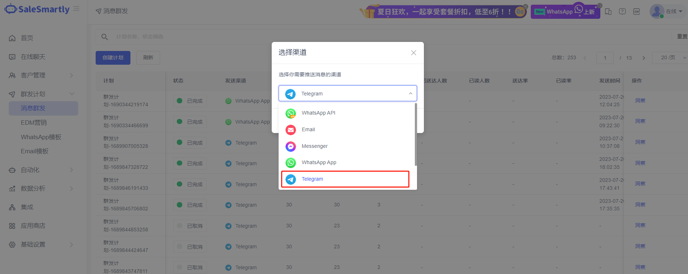
Task: Click the WhatsApp icon in plan 1690344219174 row
Action: (228, 101)
